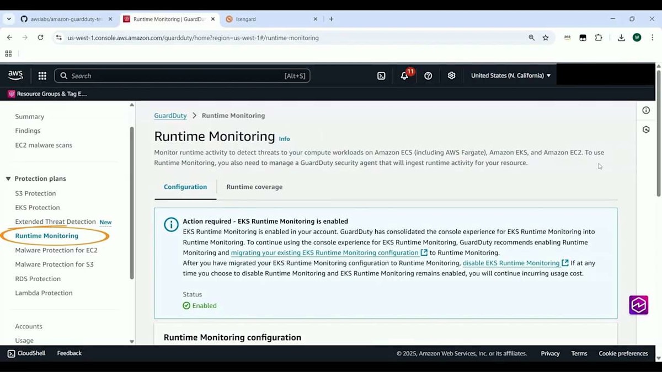This screenshot has height=372, width=662.
Task: Click the purple floating assistant icon
Action: [x=639, y=305]
